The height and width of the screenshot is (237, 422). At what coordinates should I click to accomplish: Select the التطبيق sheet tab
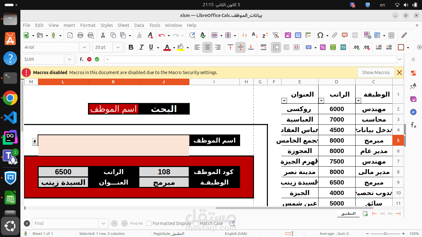pos(348,214)
